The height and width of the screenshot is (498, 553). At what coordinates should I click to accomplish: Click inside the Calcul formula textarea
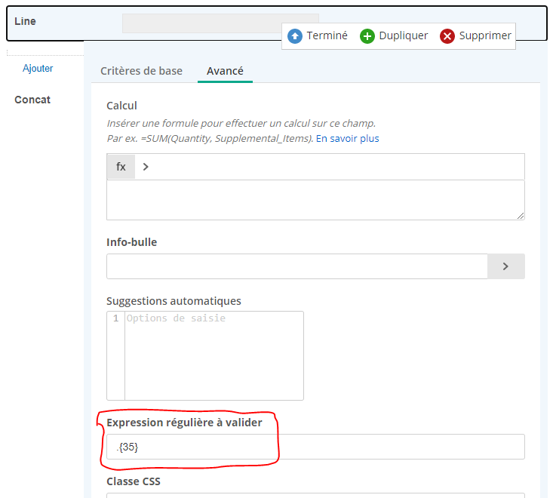[x=315, y=200]
